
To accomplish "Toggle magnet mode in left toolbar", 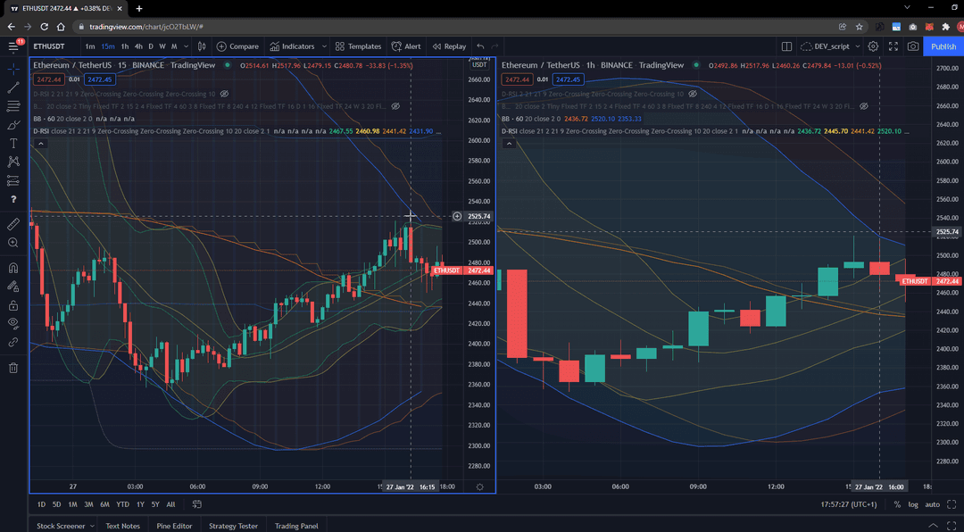I will (12, 268).
